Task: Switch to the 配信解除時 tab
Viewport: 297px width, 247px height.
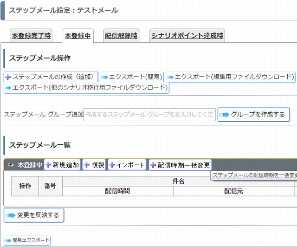Action: coord(121,36)
